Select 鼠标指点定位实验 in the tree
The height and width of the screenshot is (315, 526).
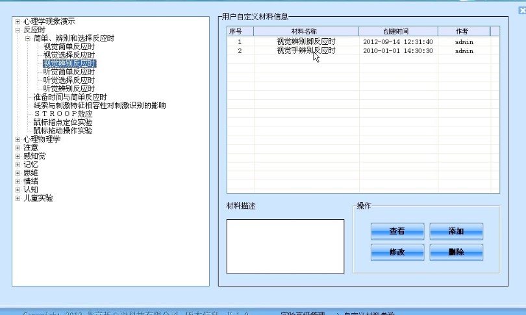pyautogui.click(x=63, y=122)
